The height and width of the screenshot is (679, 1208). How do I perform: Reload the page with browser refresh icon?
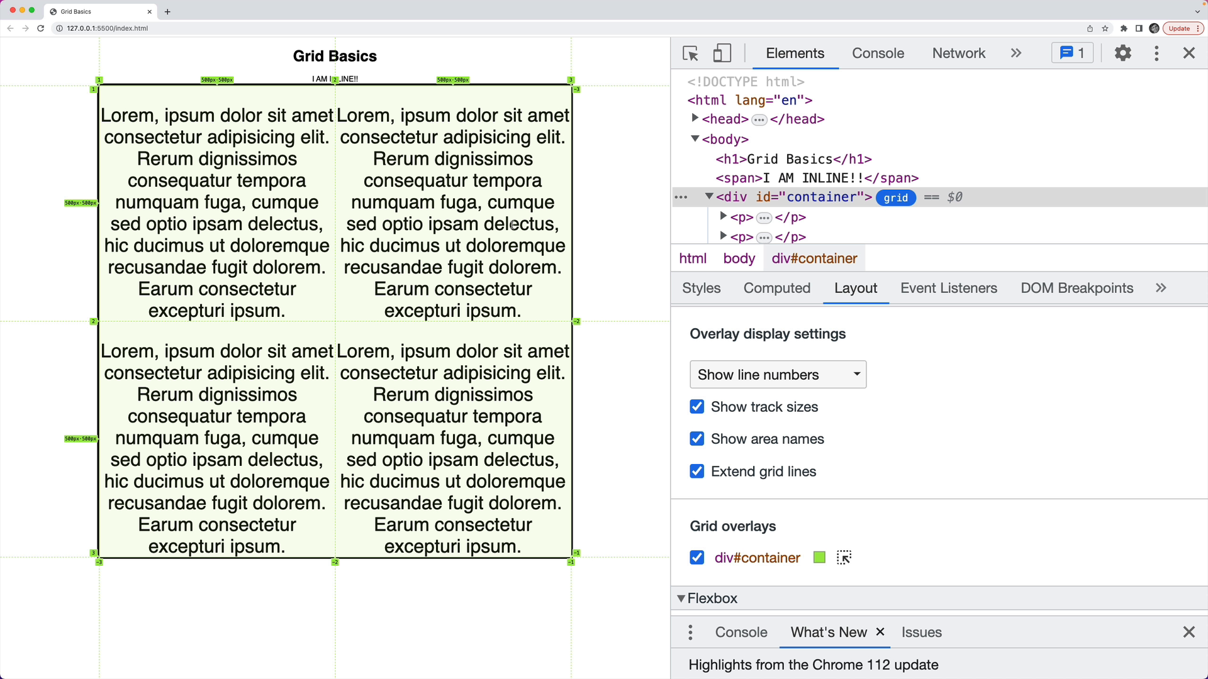(x=41, y=28)
